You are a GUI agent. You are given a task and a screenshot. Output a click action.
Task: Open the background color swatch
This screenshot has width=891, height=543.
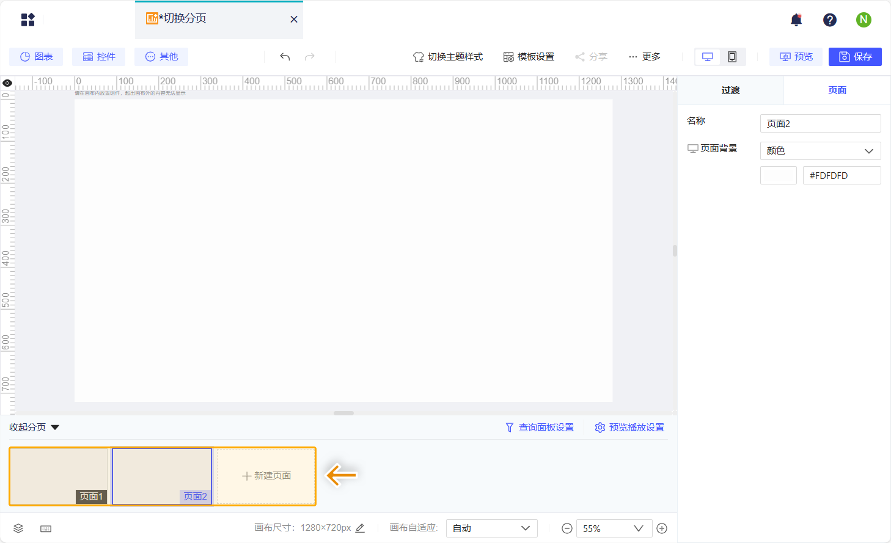[x=779, y=175]
